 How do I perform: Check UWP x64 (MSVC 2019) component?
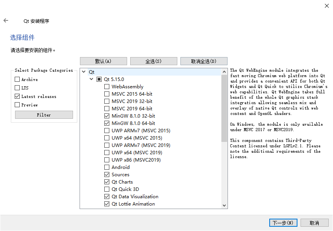107,153
